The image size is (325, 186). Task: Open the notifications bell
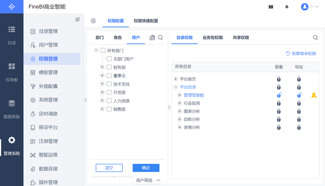pos(287,7)
